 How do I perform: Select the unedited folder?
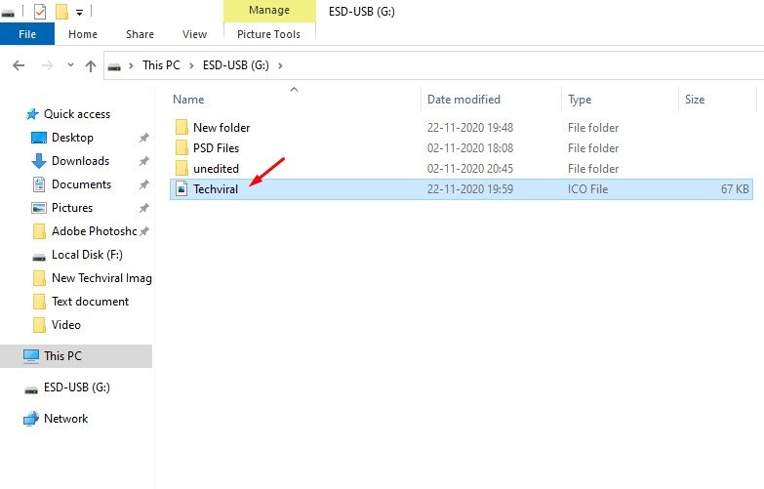216,169
